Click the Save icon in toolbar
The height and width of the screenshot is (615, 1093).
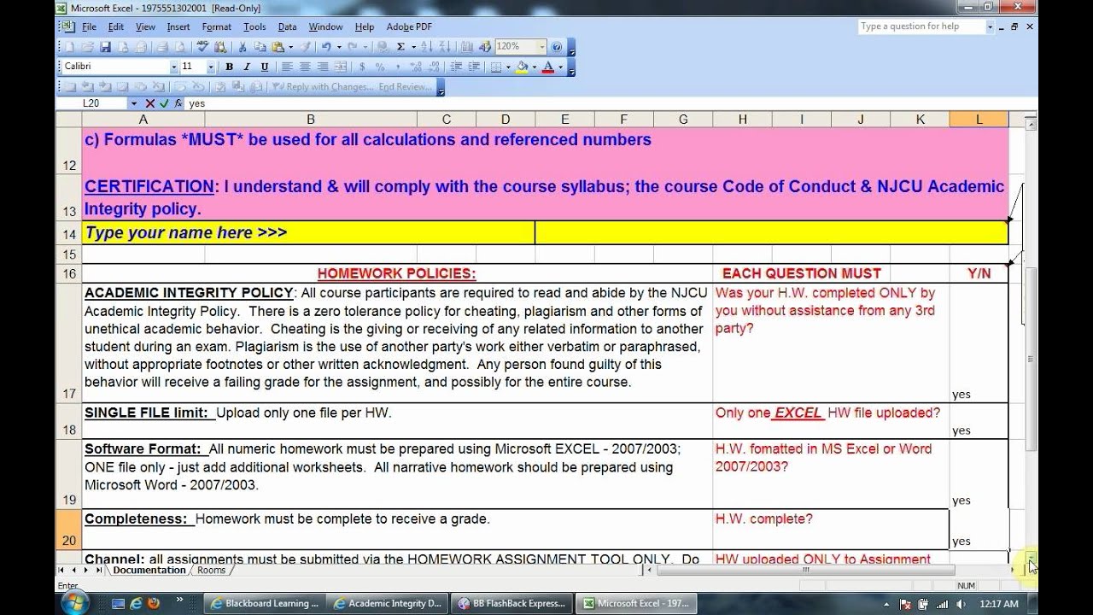click(x=106, y=47)
